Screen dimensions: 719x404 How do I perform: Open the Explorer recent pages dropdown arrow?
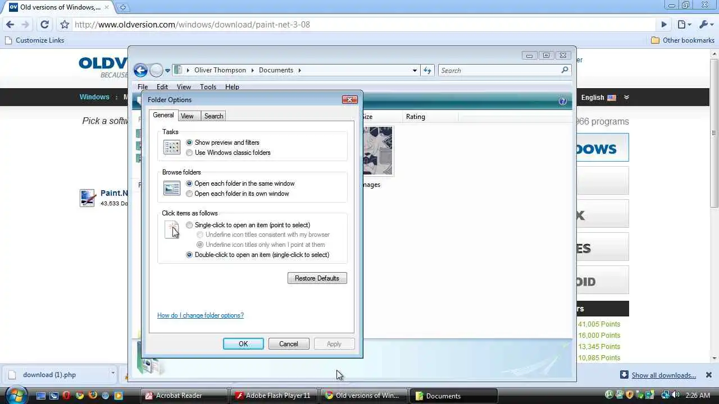click(x=167, y=71)
